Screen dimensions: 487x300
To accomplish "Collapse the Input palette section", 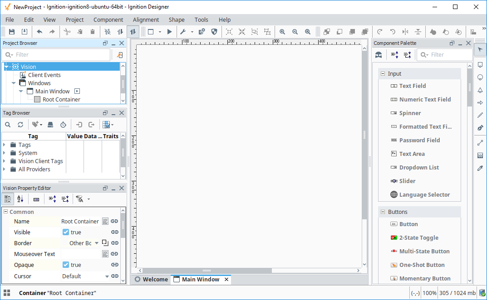I will 383,73.
